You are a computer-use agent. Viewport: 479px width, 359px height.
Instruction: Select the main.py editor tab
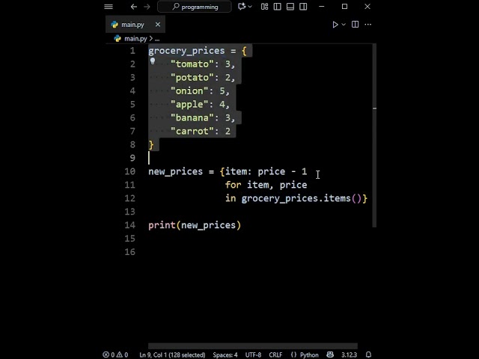[135, 25]
